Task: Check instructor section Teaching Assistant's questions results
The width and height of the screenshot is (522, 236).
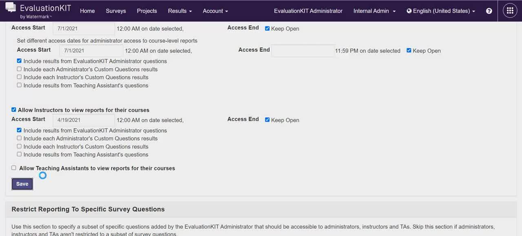Action: point(19,154)
